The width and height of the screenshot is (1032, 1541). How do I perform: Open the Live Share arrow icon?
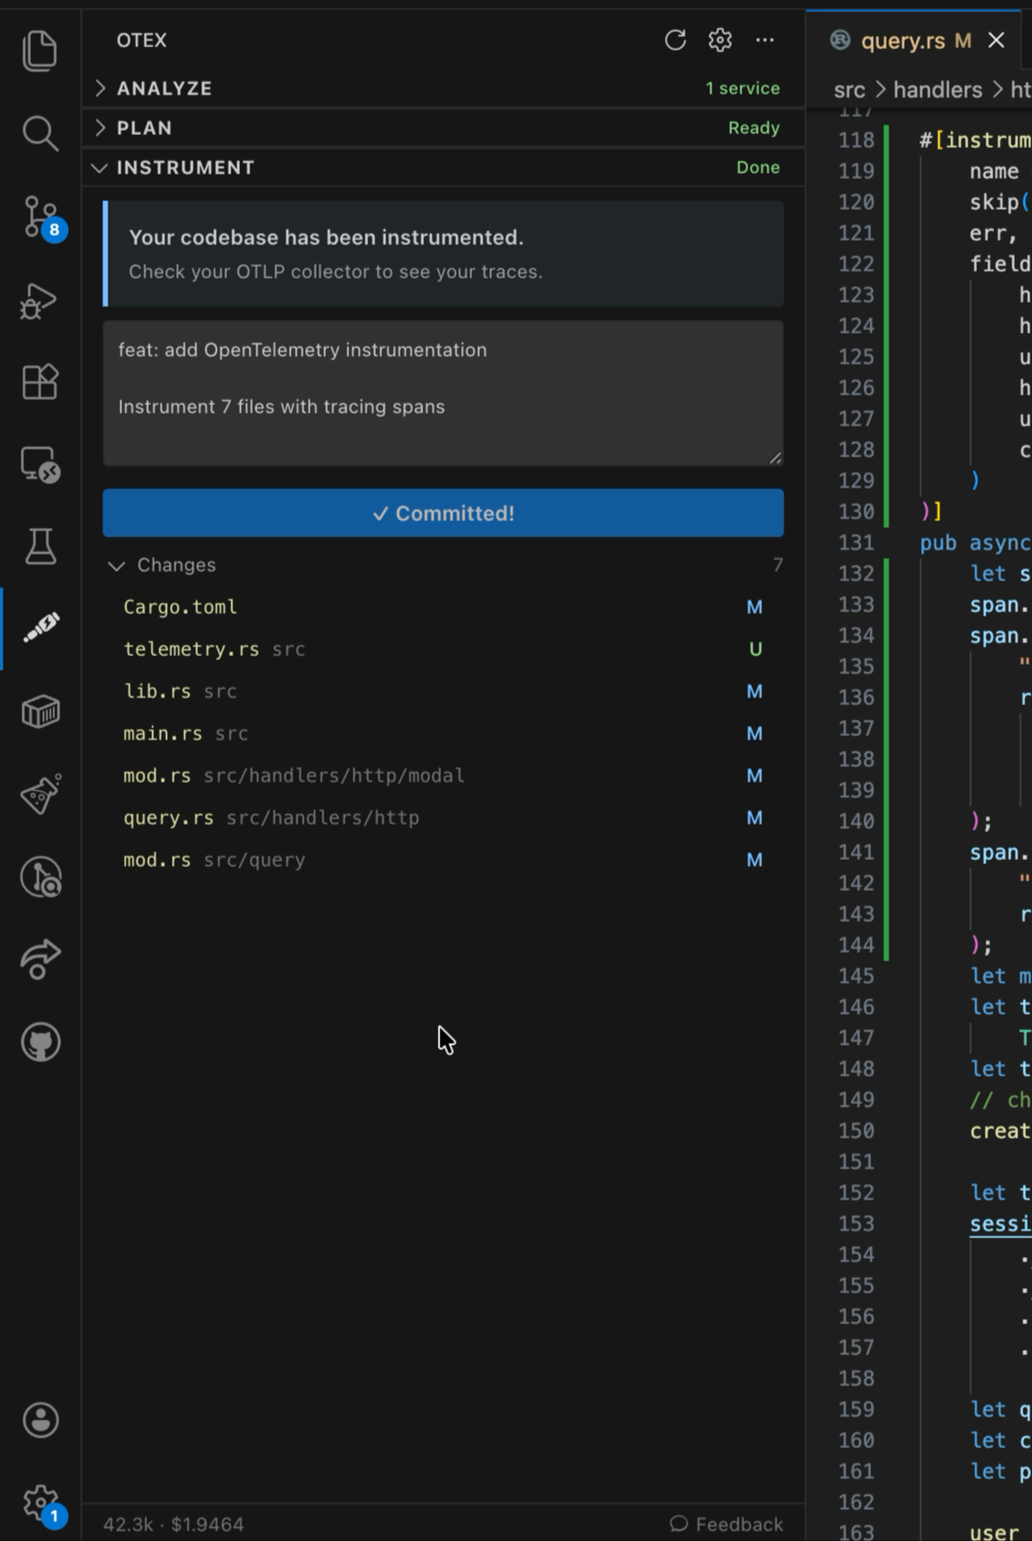(40, 959)
